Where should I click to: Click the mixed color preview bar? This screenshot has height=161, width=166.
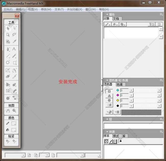coord(141,112)
